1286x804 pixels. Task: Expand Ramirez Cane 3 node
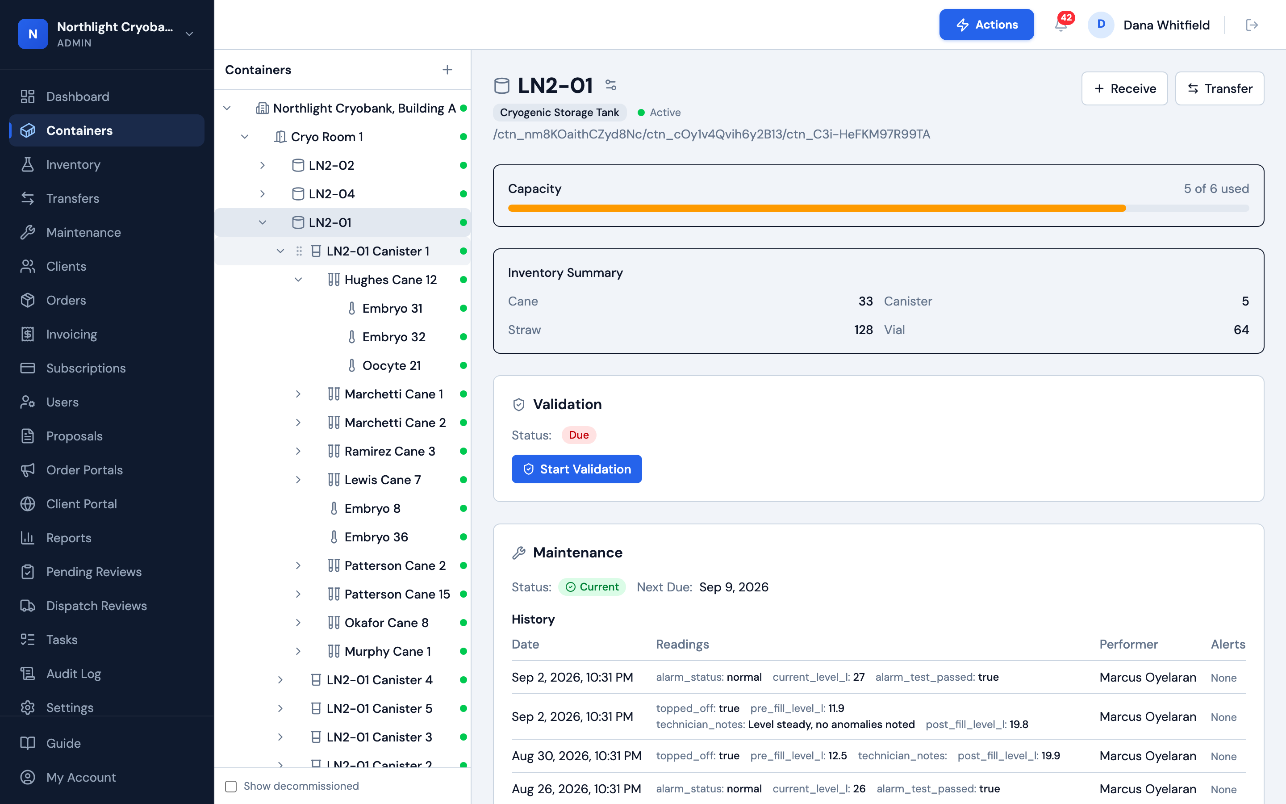tap(299, 452)
